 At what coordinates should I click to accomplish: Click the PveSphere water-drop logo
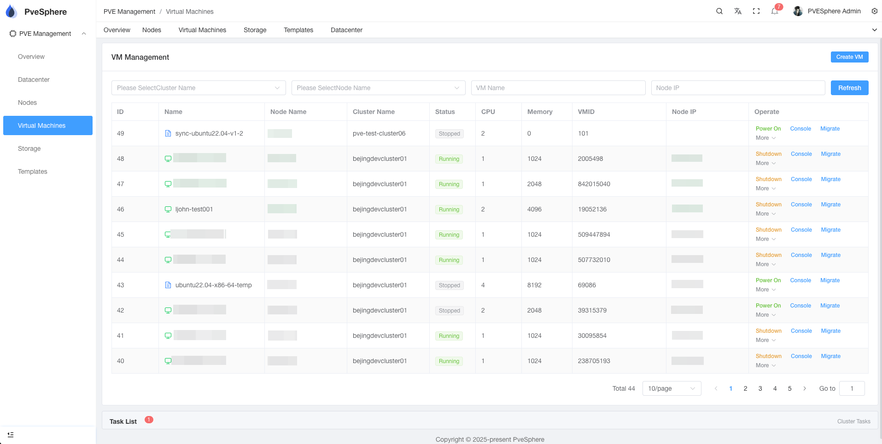pyautogui.click(x=11, y=11)
